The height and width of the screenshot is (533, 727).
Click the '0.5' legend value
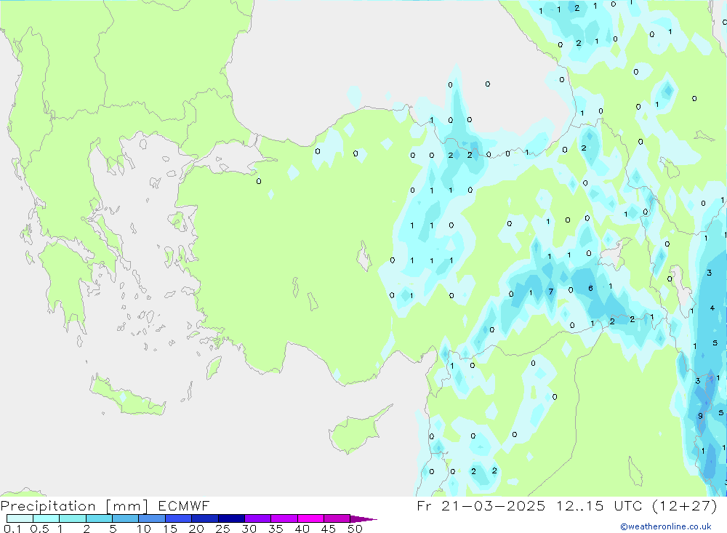[39, 529]
